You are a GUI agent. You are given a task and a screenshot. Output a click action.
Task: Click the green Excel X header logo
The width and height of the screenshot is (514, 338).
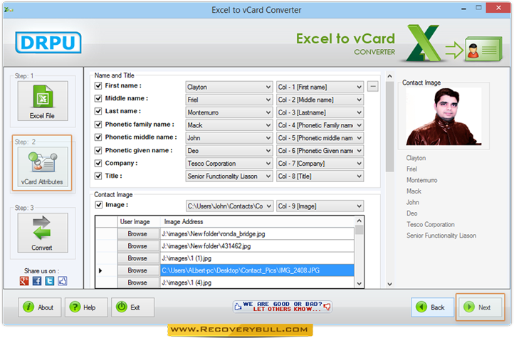tap(424, 43)
